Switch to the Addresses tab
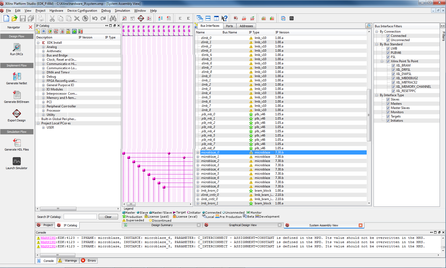Viewport: 446px width, 268px height. 246,26
